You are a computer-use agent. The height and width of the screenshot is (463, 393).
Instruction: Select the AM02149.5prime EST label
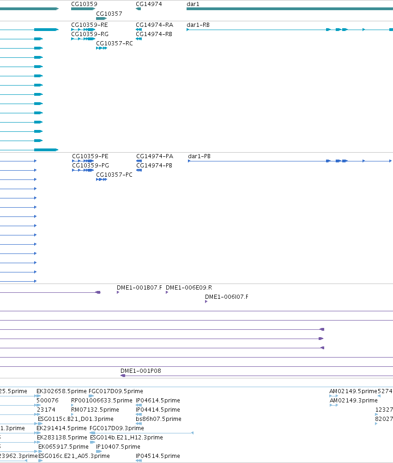[x=353, y=391]
